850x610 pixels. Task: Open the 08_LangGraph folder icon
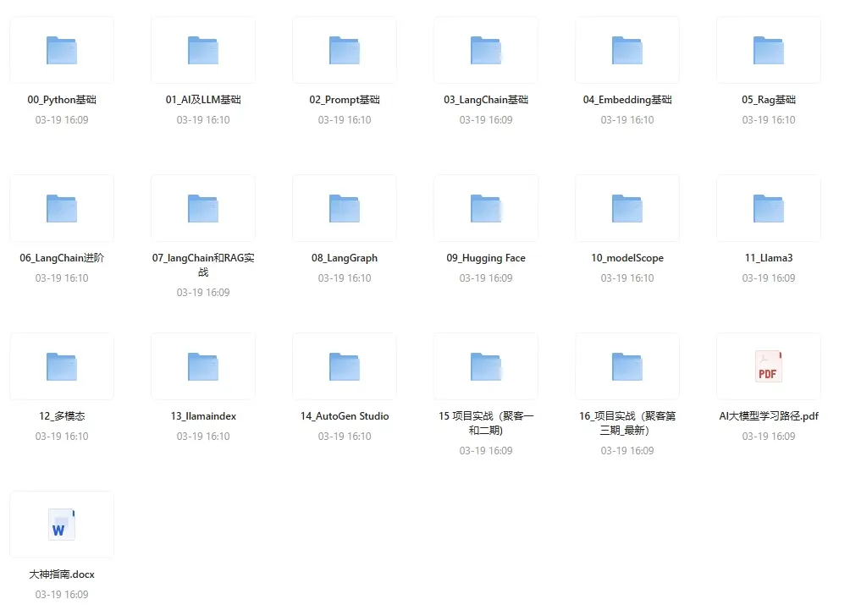click(345, 209)
